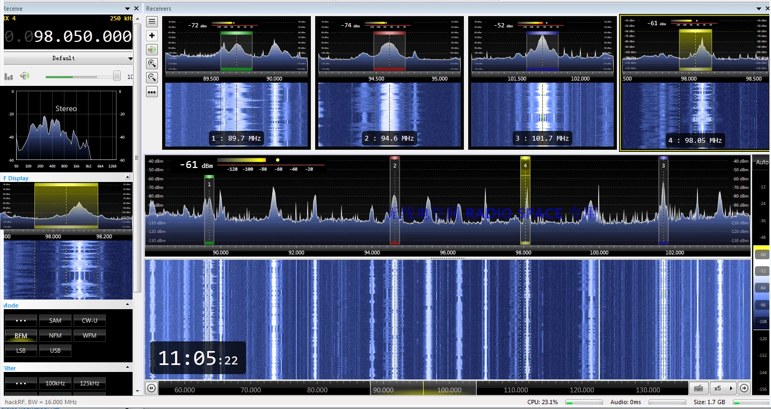Select the CW-U demodulation mode
771x409 pixels.
(x=90, y=320)
